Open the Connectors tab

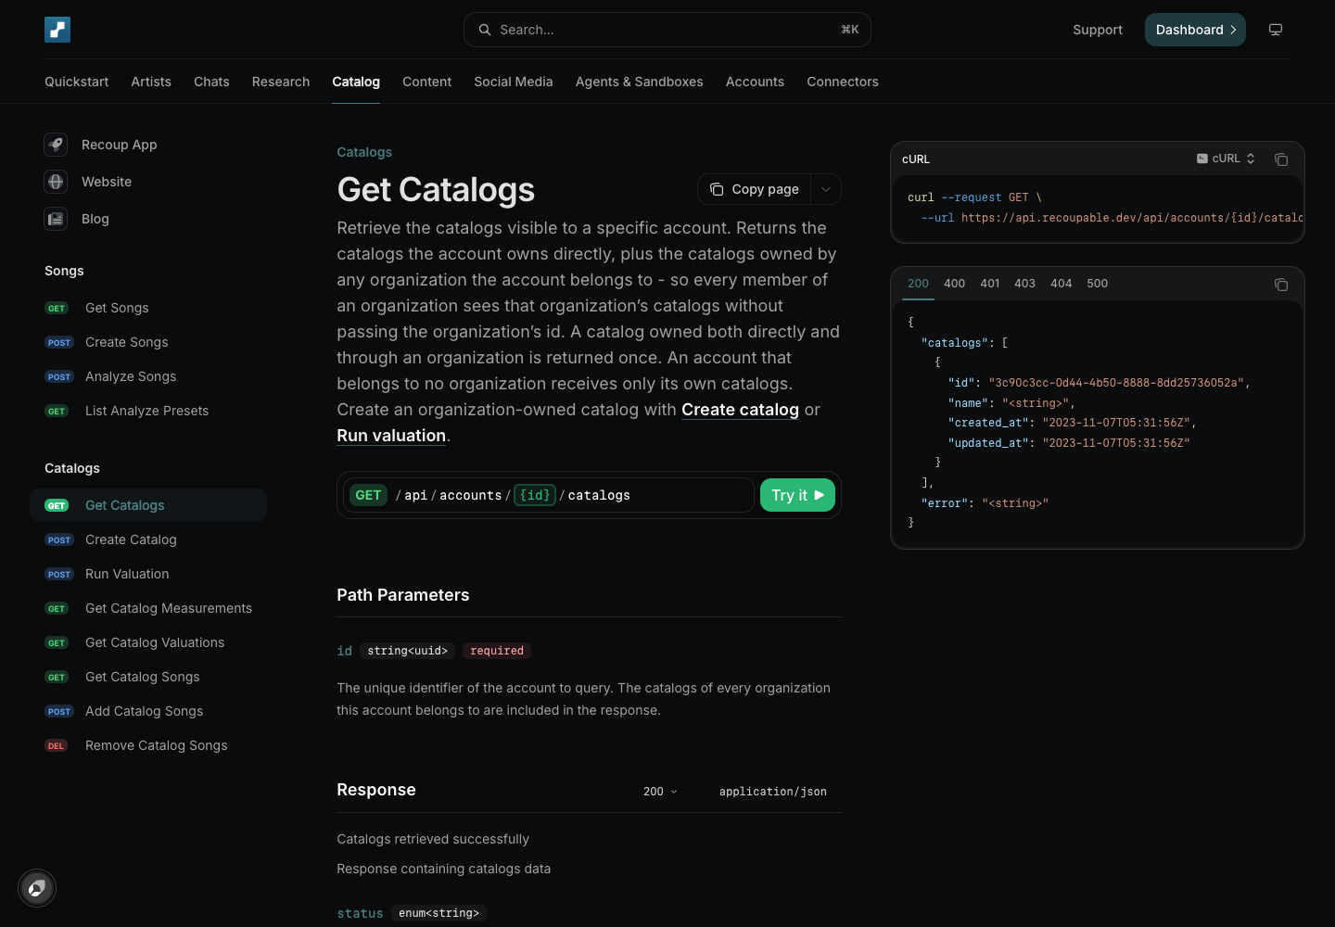pyautogui.click(x=843, y=82)
